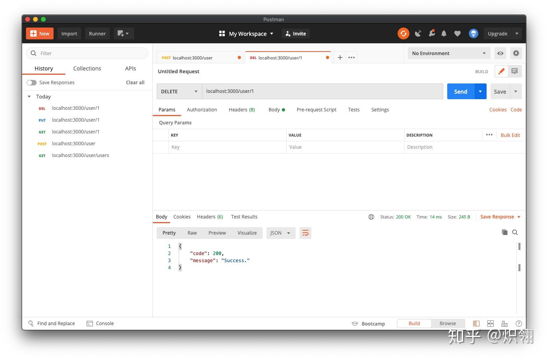Click the Send button
This screenshot has width=548, height=359.
click(460, 91)
